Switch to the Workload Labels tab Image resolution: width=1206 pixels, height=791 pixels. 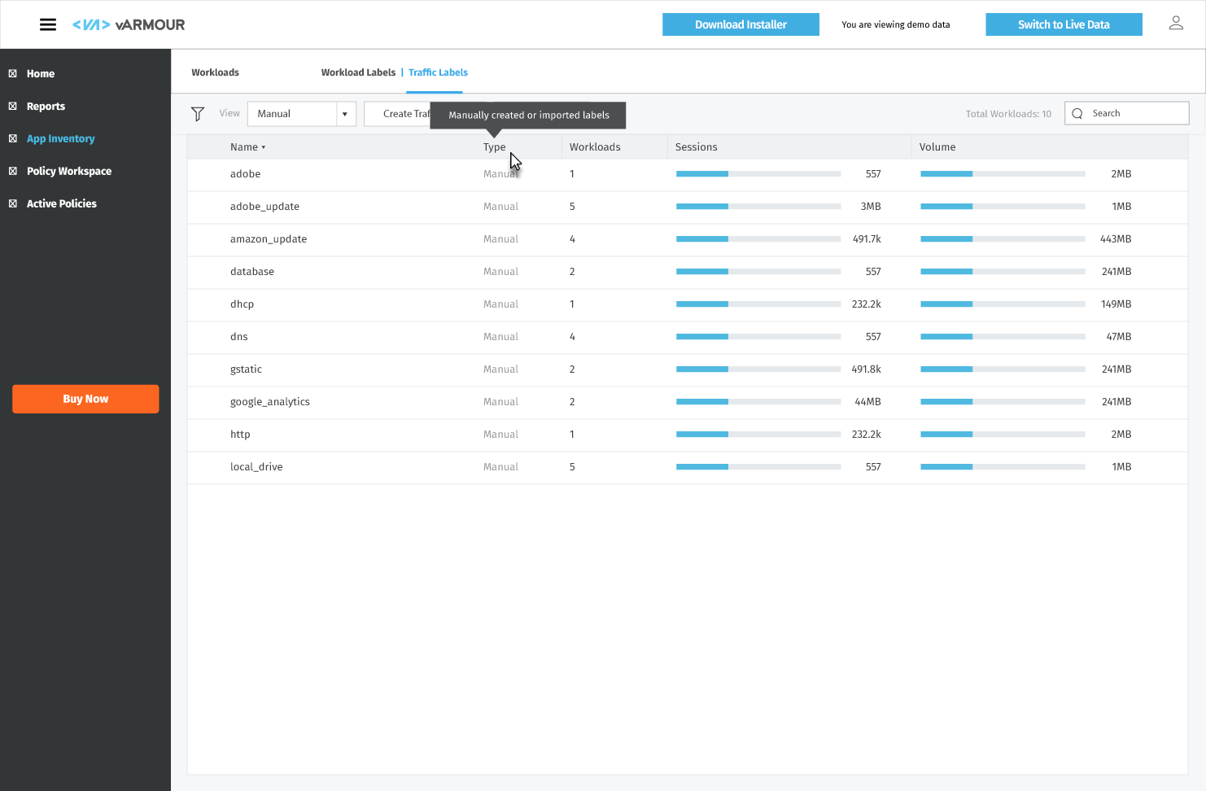[358, 72]
